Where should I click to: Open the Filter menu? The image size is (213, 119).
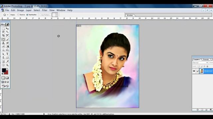45,10
